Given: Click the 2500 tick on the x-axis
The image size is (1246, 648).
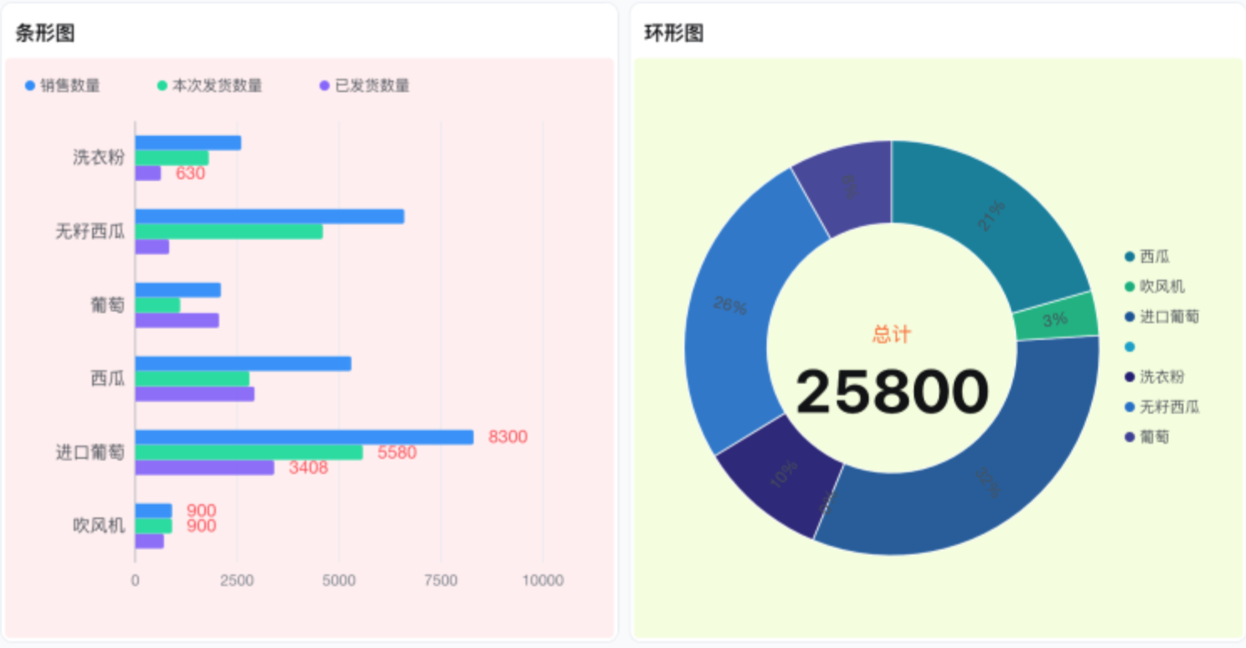Looking at the screenshot, I should coord(237,580).
